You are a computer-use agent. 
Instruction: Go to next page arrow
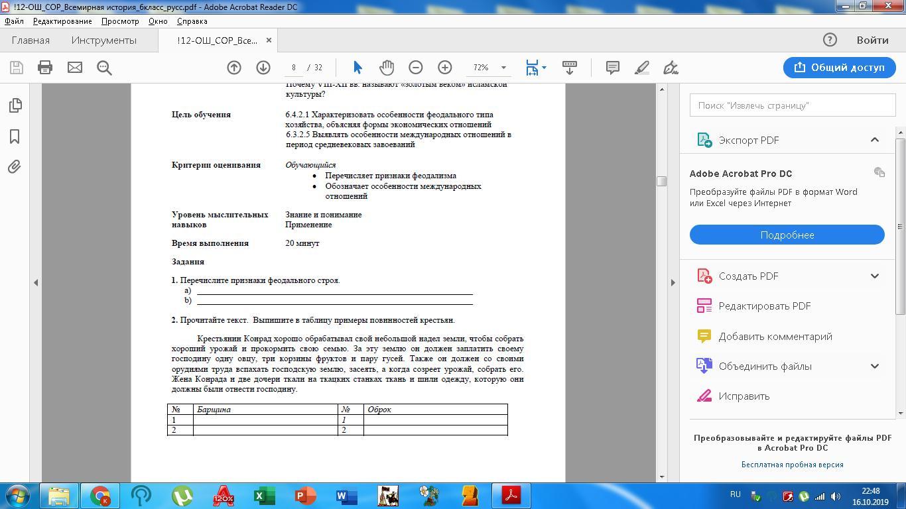(x=263, y=68)
